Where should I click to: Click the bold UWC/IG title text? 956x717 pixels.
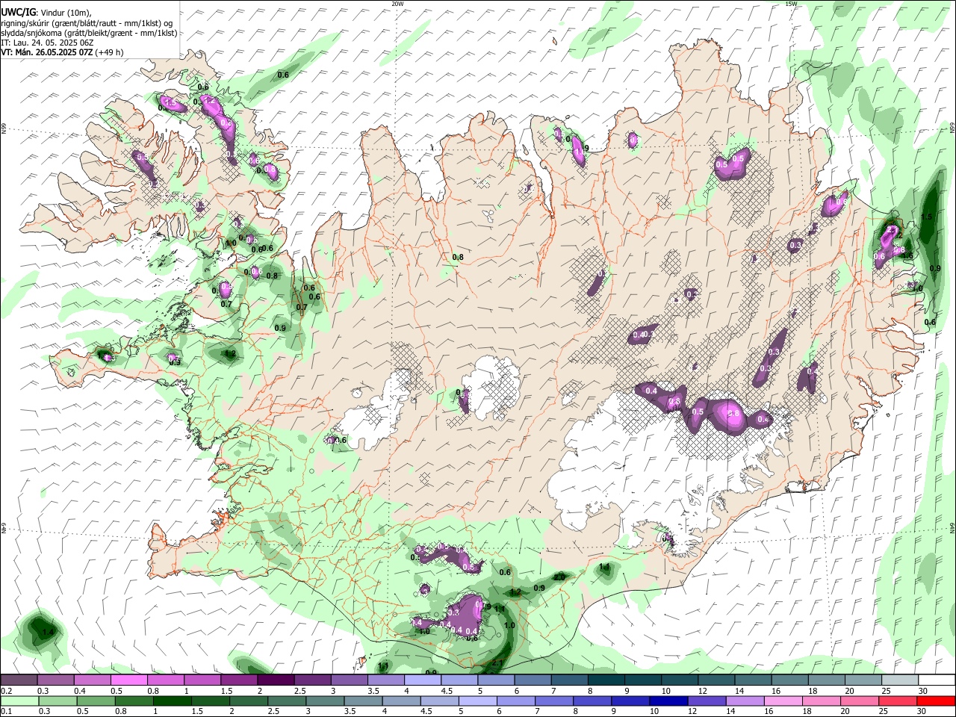tap(18, 12)
